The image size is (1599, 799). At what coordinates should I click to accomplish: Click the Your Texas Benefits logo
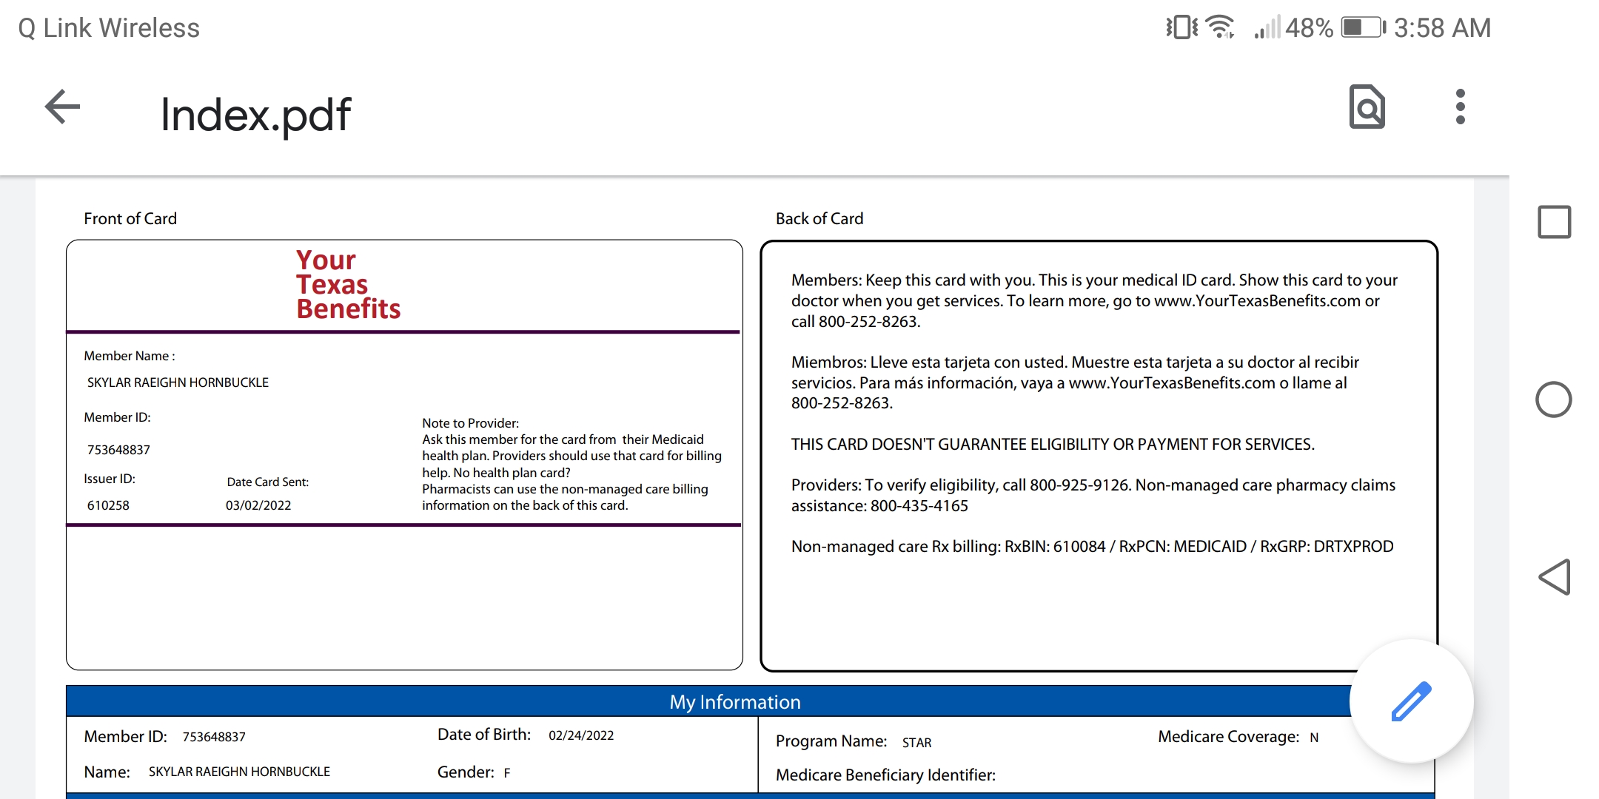tap(348, 284)
